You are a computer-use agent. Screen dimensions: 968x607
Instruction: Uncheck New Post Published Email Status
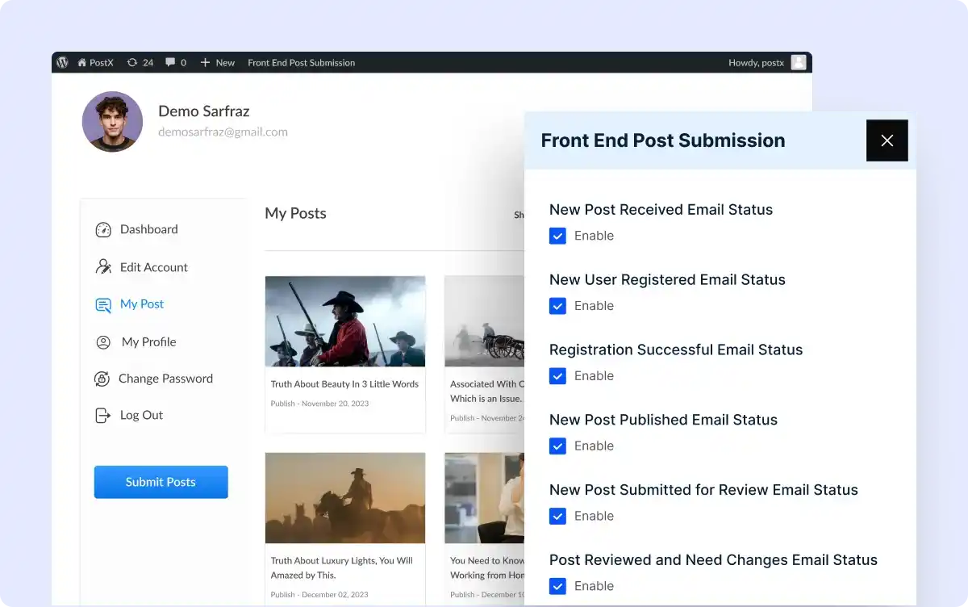point(557,446)
